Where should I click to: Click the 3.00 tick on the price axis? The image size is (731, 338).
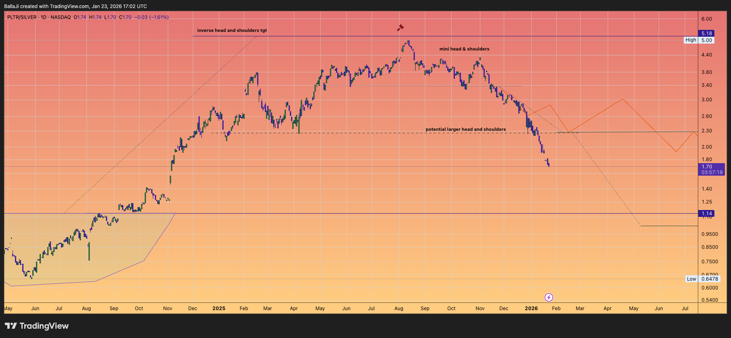tap(707, 100)
